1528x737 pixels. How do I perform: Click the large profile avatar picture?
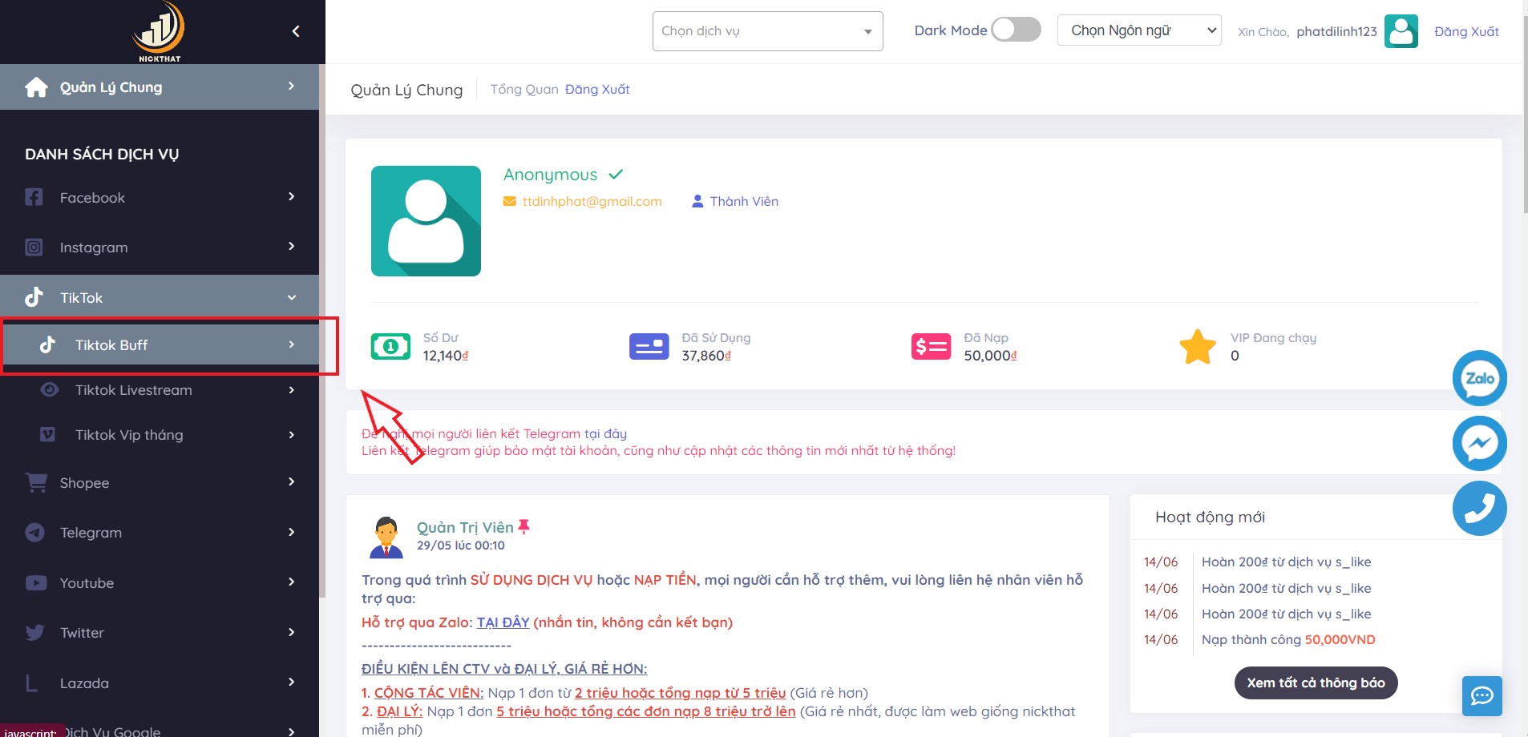[x=426, y=221]
